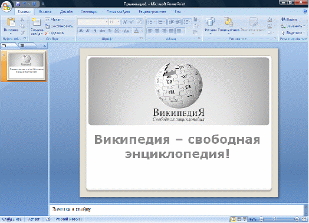Open the Упорядочить arrange menu
The width and height of the screenshot is (309, 223).
pyautogui.click(x=229, y=25)
